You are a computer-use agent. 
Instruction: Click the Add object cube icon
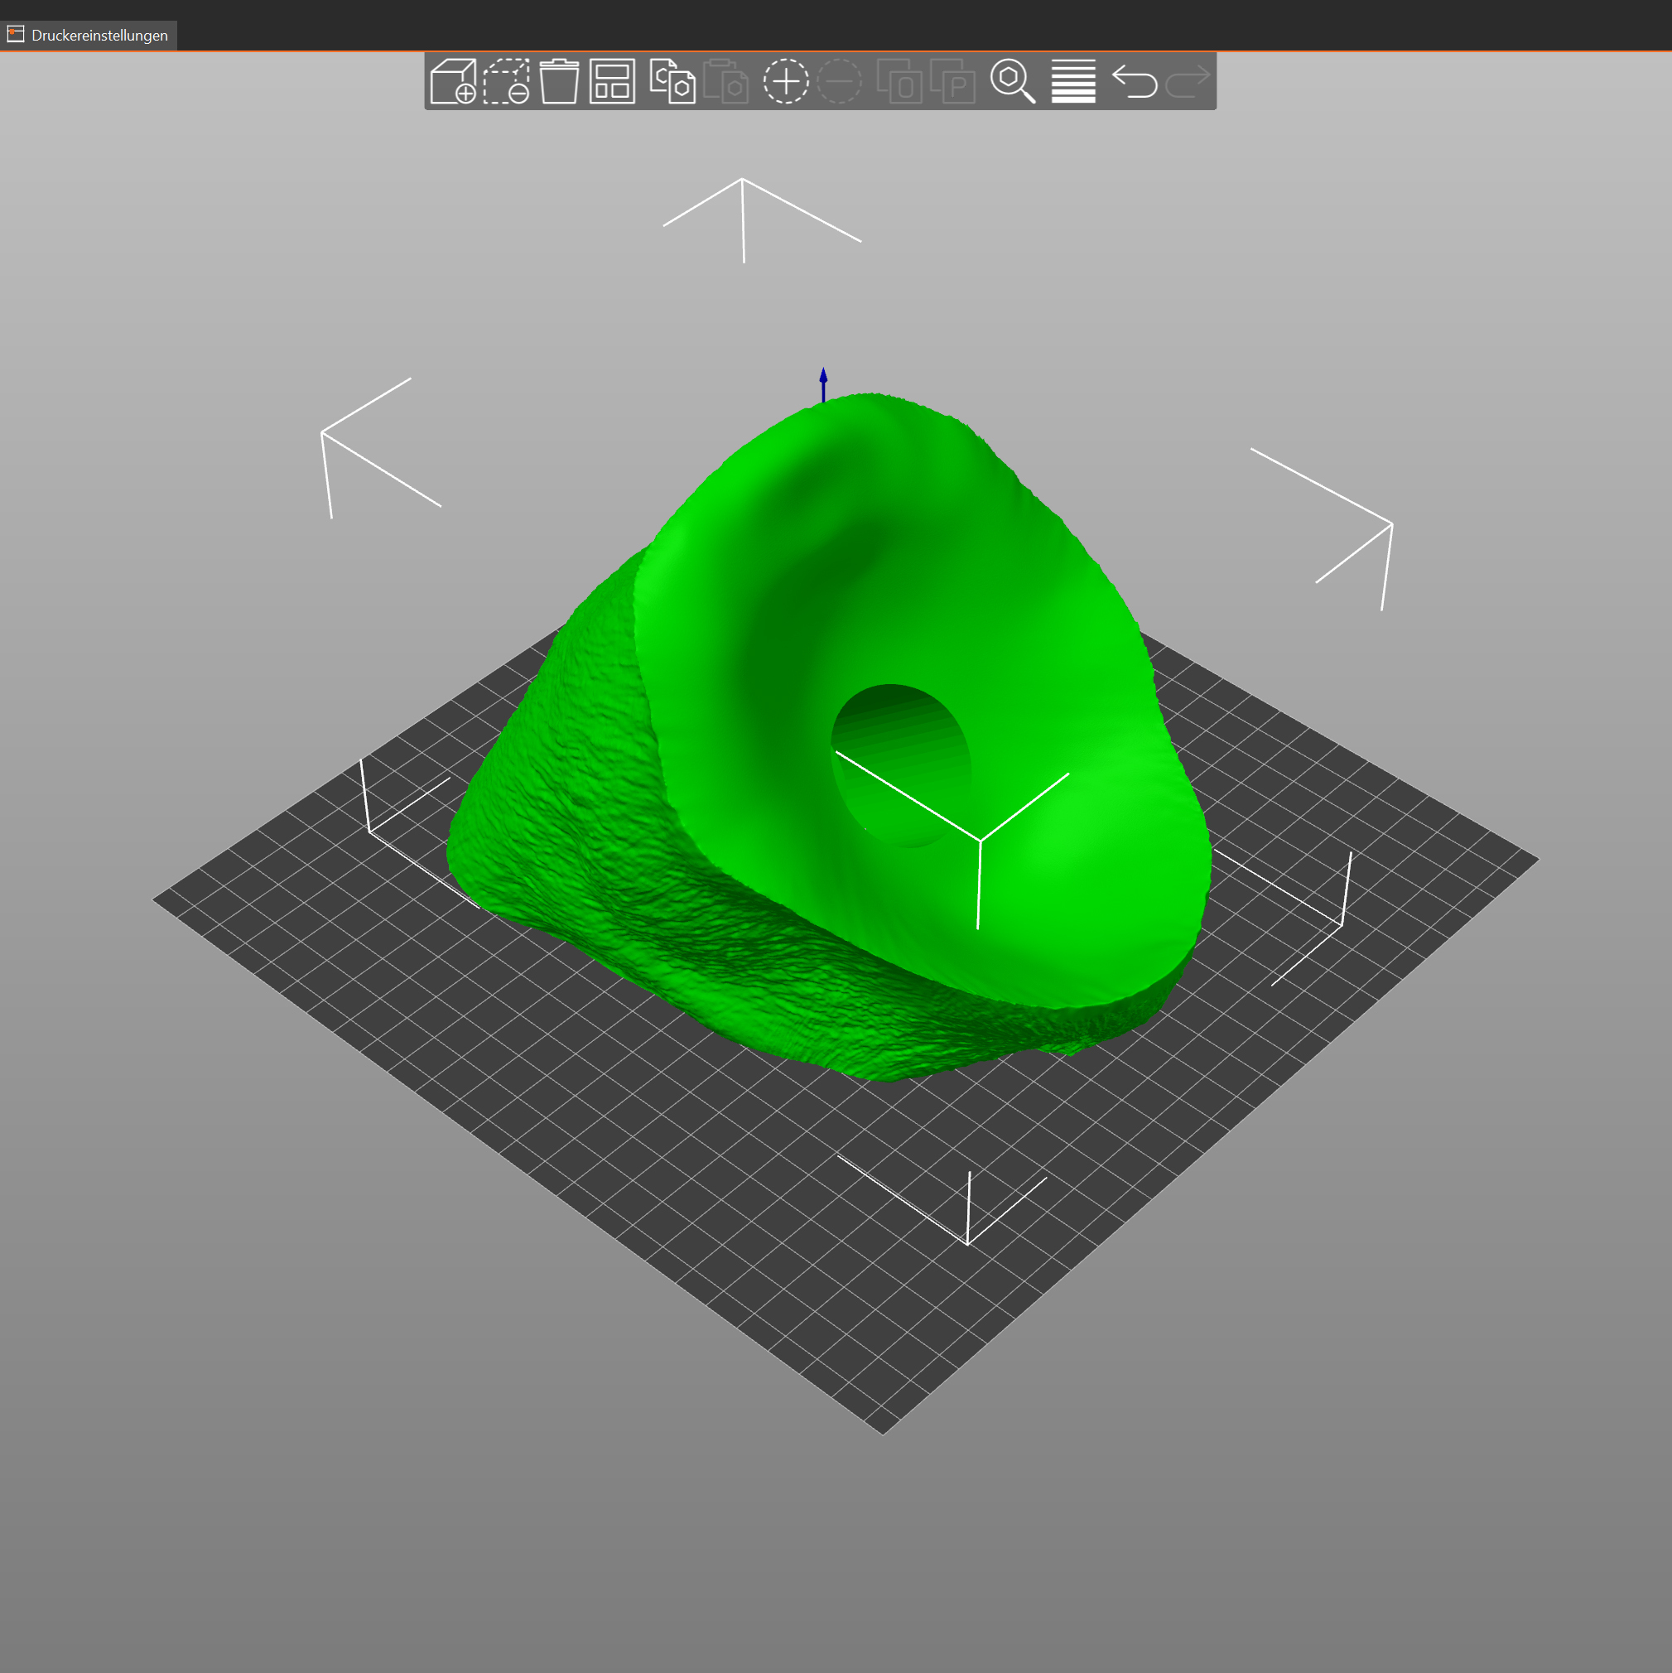tap(453, 81)
